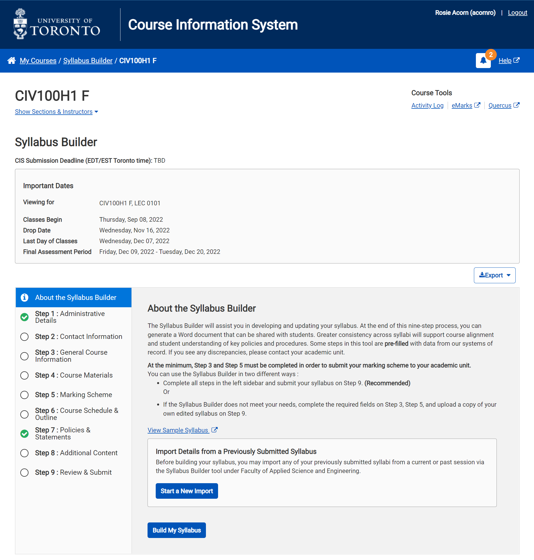Click the external link icon beside View Sample Syllabus
The image size is (534, 560).
tap(214, 430)
